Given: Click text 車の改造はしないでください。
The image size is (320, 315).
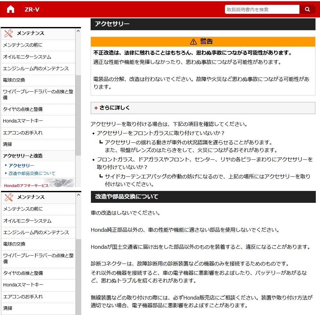Looking at the screenshot, I should (126, 213).
